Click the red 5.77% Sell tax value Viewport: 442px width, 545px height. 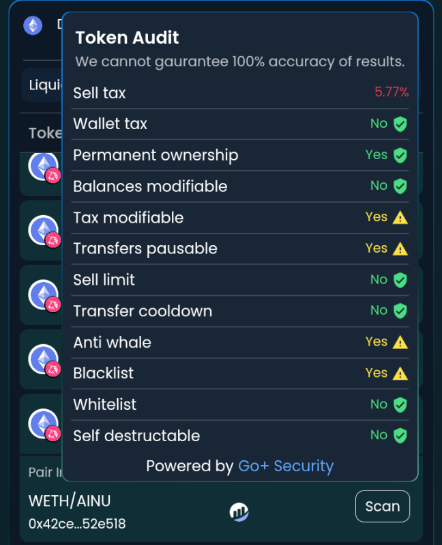tap(392, 93)
